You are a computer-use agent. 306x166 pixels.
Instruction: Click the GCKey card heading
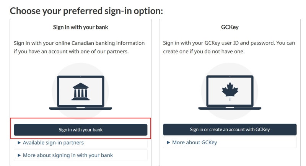pyautogui.click(x=230, y=27)
